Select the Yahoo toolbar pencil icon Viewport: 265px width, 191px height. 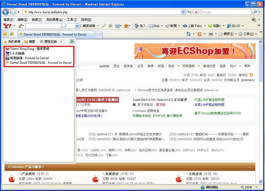coord(20,26)
